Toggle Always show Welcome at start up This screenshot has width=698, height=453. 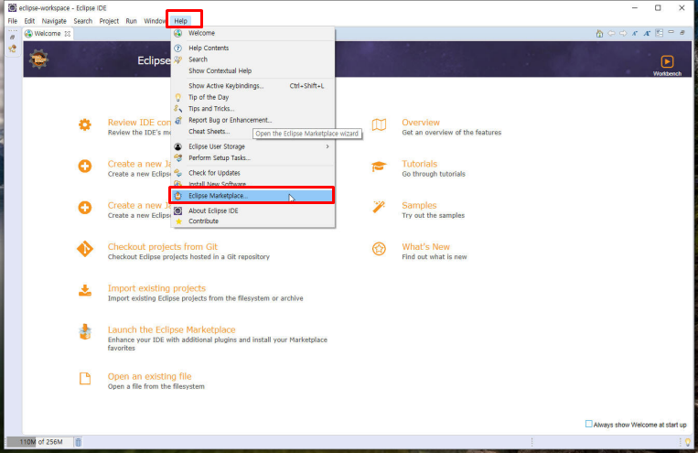(589, 424)
